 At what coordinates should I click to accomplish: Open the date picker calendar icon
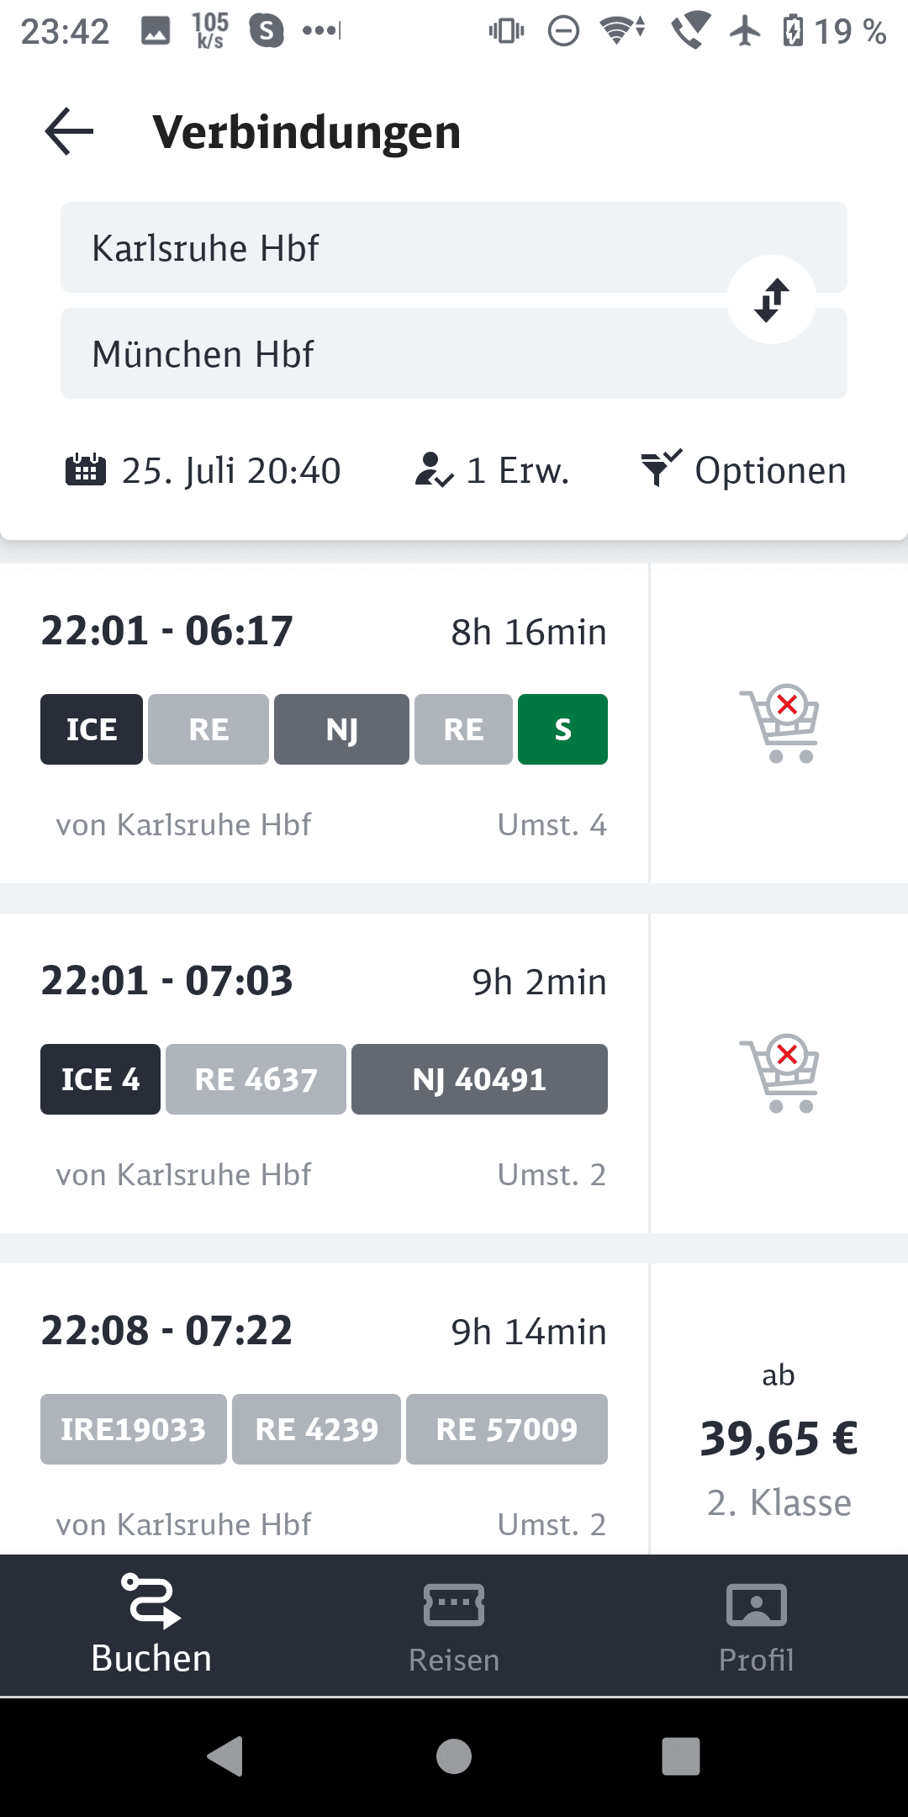point(86,470)
